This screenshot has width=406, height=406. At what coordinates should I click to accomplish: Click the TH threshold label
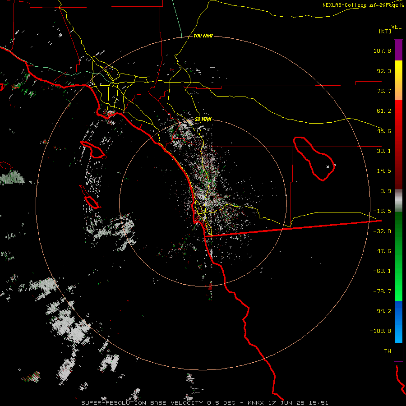click(388, 351)
